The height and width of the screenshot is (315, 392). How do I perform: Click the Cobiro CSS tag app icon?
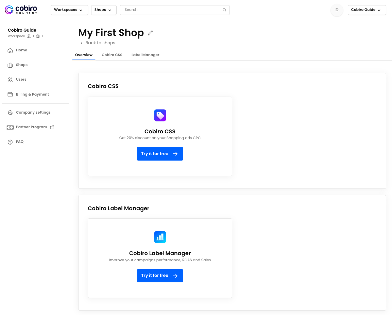click(x=160, y=115)
